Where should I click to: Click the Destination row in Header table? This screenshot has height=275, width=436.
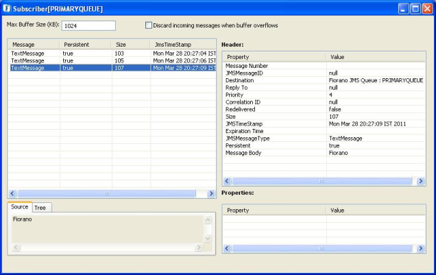pos(274,80)
